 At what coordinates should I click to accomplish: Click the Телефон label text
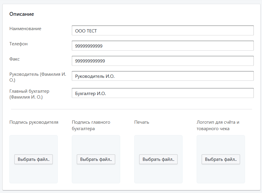pos(18,44)
